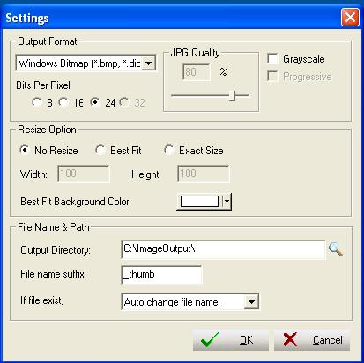Open the output format dropdown
Screen dimensions: 364x363
tap(148, 63)
